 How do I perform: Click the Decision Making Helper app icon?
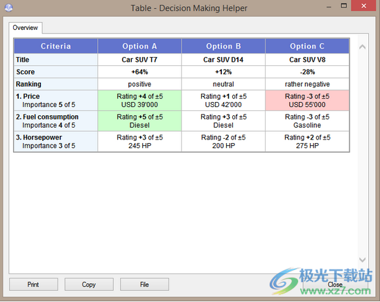pyautogui.click(x=9, y=8)
